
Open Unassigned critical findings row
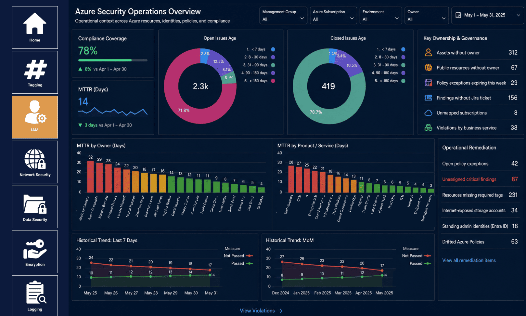480,179
